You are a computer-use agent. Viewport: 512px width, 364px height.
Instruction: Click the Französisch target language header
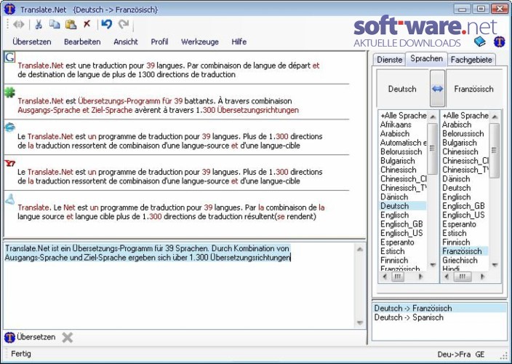click(x=473, y=89)
